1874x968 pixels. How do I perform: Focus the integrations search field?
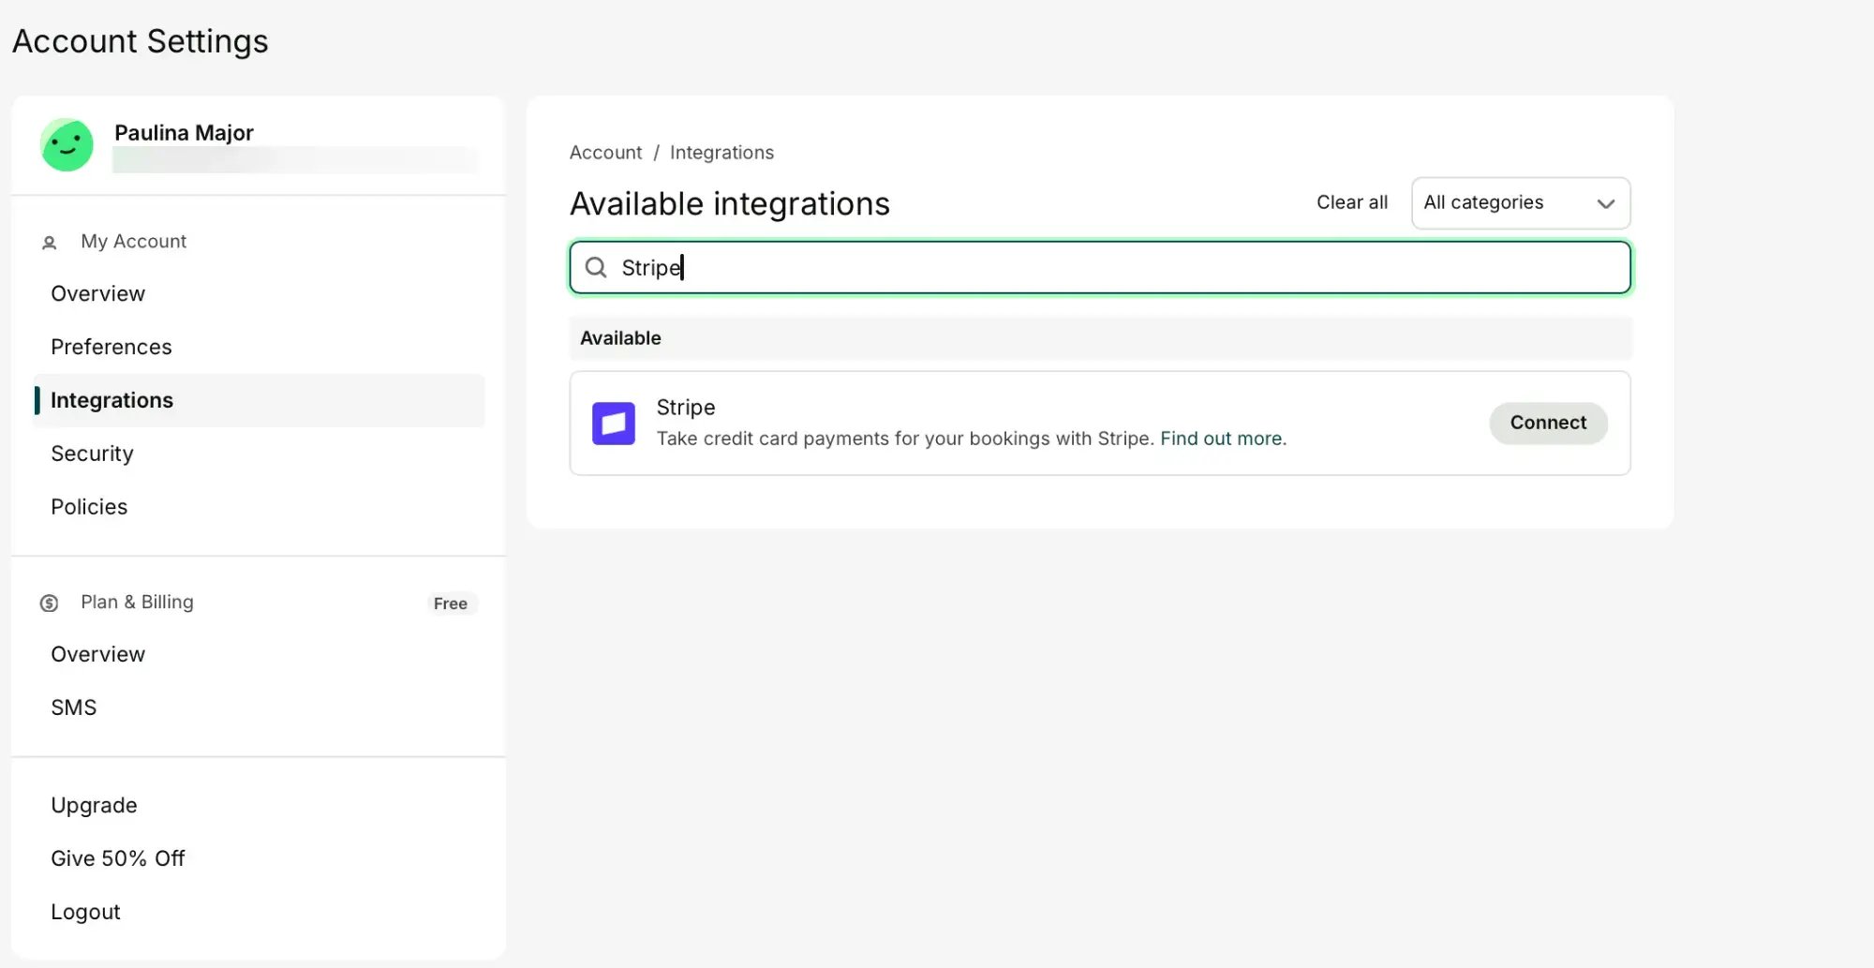(1100, 268)
